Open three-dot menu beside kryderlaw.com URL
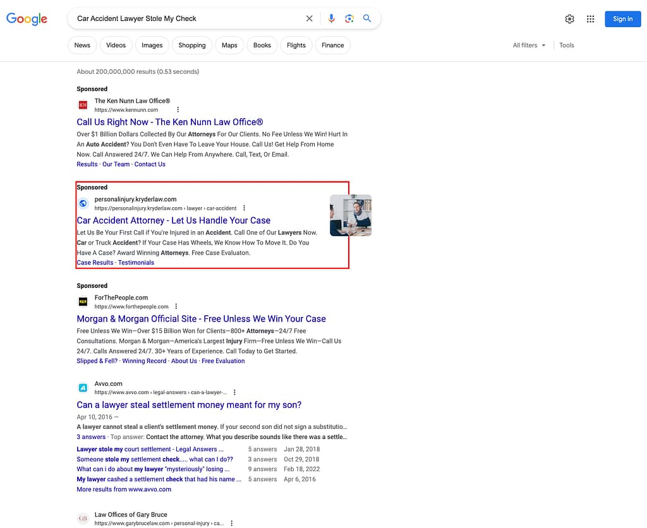The image size is (647, 528). pos(245,208)
